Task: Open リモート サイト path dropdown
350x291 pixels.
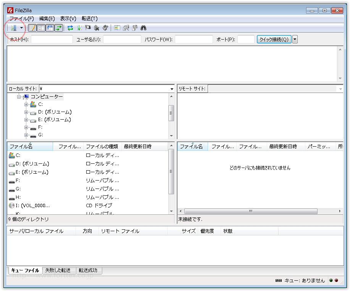Action: [340, 89]
